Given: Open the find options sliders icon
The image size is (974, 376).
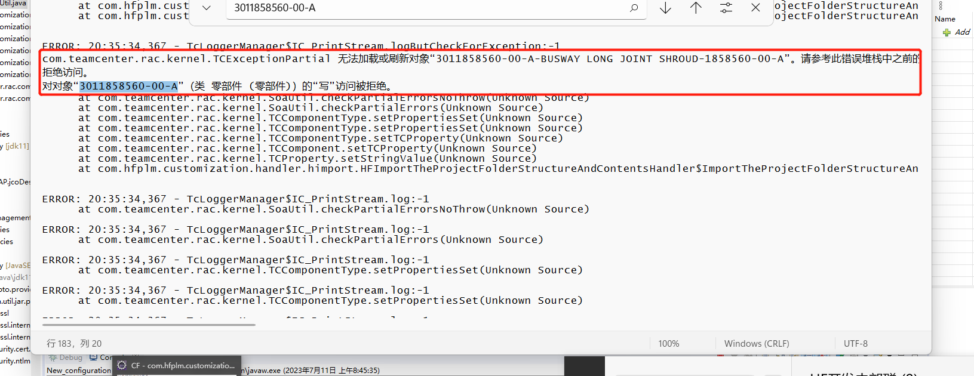Looking at the screenshot, I should click(726, 8).
